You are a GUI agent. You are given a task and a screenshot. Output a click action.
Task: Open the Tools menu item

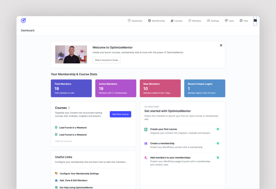[229, 21]
